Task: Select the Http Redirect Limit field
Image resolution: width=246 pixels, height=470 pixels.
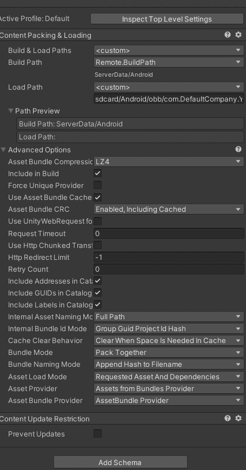Action: click(x=169, y=257)
